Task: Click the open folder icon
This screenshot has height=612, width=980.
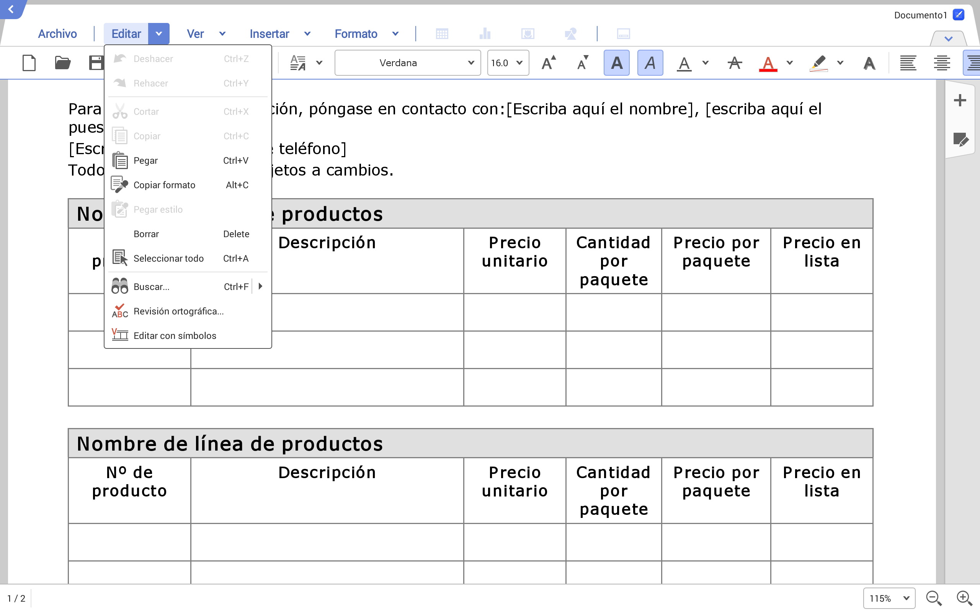Action: point(62,63)
